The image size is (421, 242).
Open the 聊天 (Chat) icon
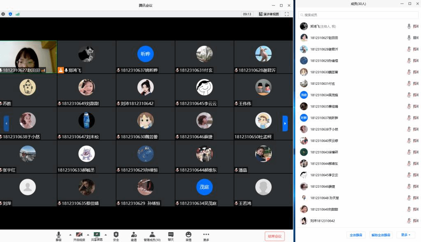click(x=171, y=235)
